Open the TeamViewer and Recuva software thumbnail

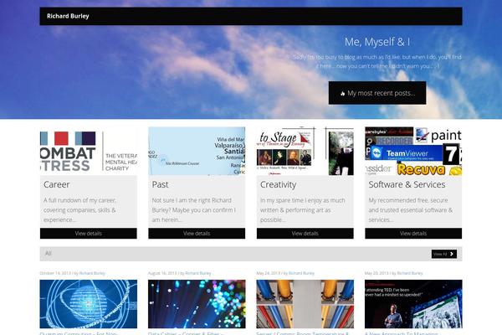413,151
